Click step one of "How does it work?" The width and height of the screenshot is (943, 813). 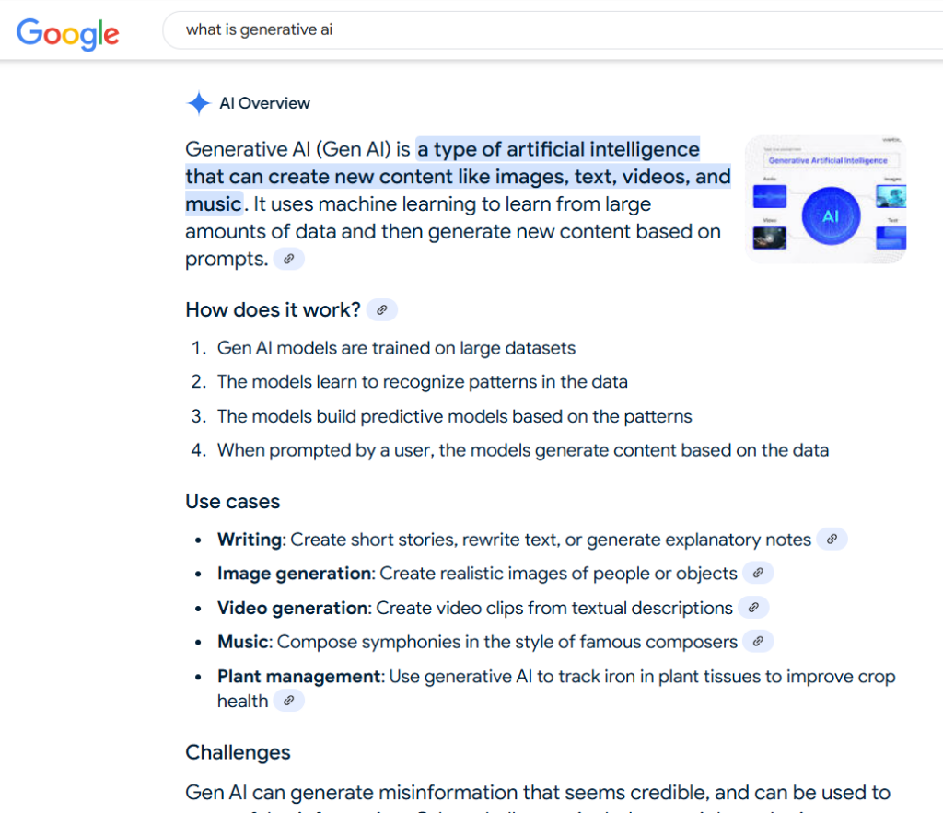(x=396, y=348)
